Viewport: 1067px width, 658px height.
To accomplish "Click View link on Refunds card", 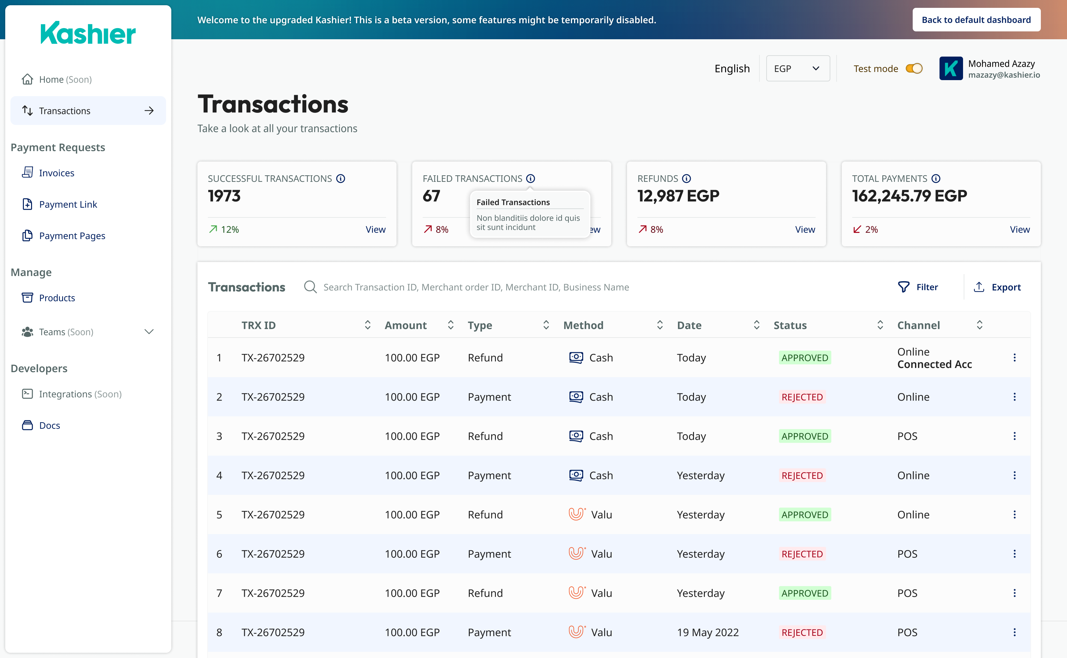I will (805, 229).
